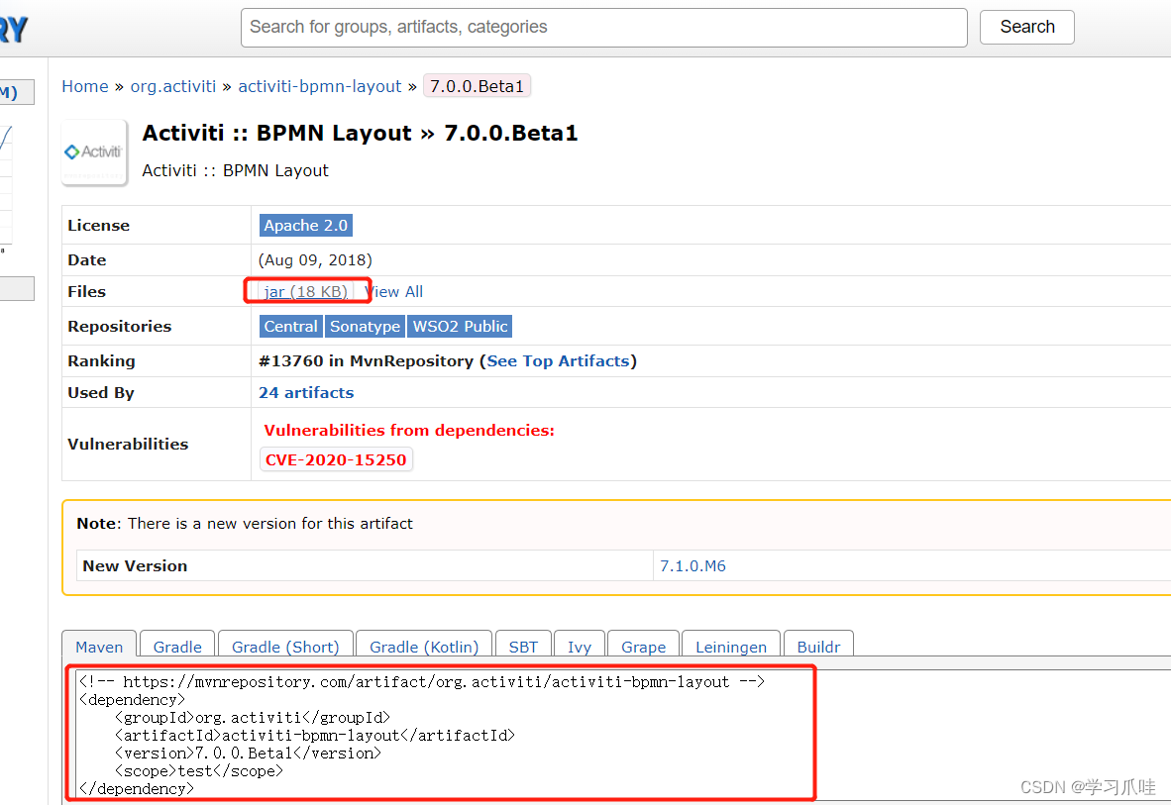Click the #13760 in MvnRepository ranking text
Viewport: 1171px width, 805px height.
coord(366,361)
